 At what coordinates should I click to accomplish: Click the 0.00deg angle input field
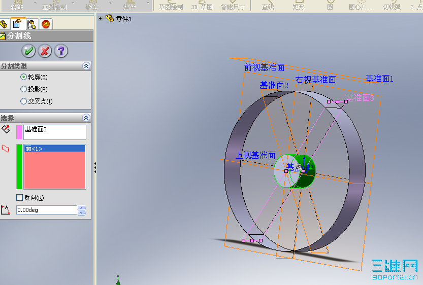pyautogui.click(x=47, y=210)
